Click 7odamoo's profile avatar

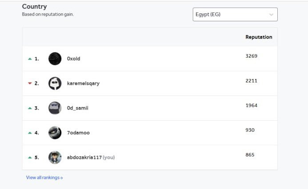(55, 133)
